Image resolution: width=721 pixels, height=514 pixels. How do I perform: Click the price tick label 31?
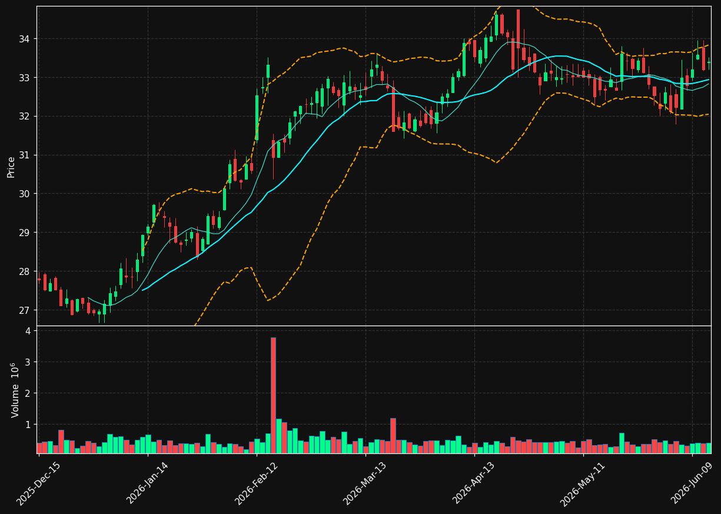(26, 155)
